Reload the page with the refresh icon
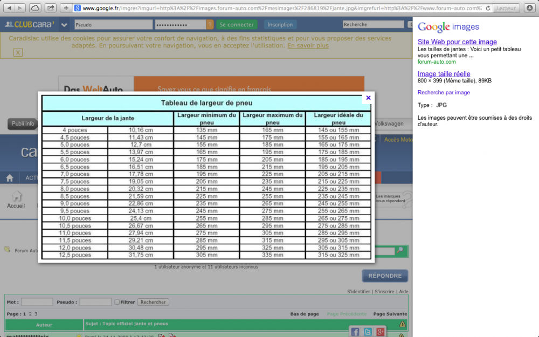Image resolution: width=539 pixels, height=337 pixels. pos(488,8)
